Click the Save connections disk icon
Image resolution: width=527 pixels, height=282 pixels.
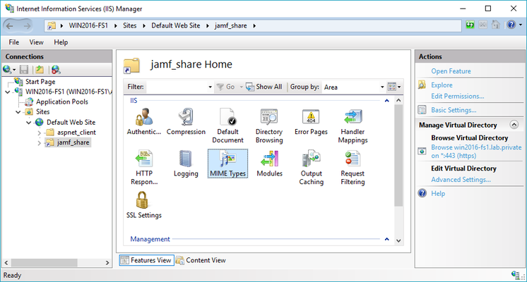pyautogui.click(x=24, y=69)
